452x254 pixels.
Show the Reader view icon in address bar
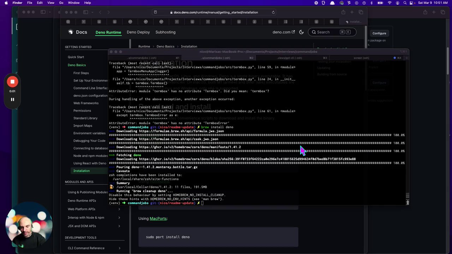tap(155, 12)
